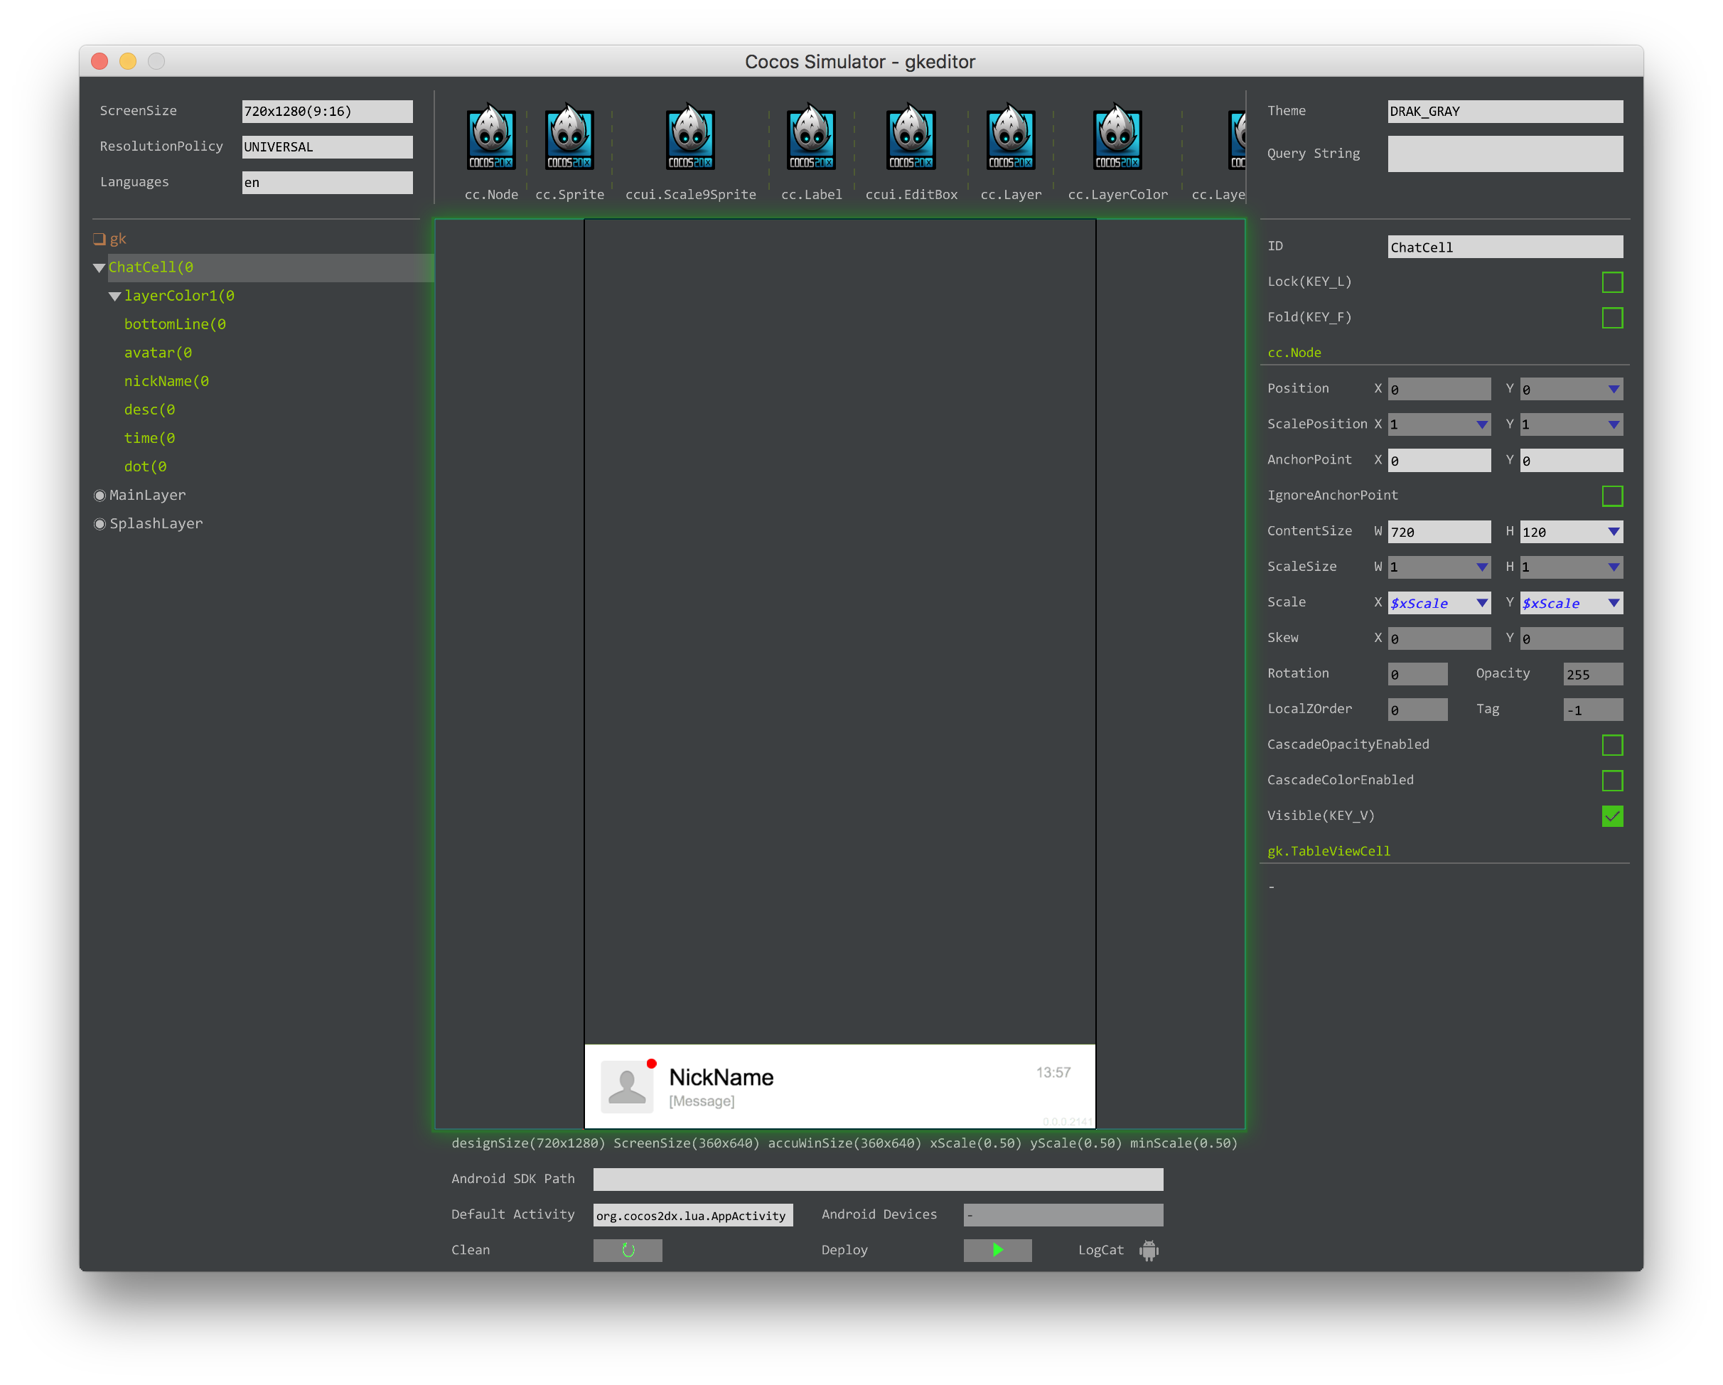Screen dimensions: 1723x1385
Task: Toggle the Visible(KEY_V) checkbox
Action: [1612, 816]
